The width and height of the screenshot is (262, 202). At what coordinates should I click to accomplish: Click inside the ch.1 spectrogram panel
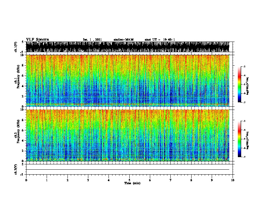pos(127,81)
